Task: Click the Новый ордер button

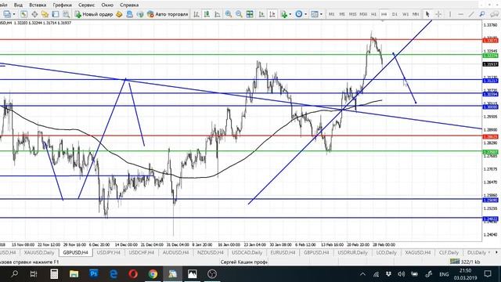Action: (93, 14)
